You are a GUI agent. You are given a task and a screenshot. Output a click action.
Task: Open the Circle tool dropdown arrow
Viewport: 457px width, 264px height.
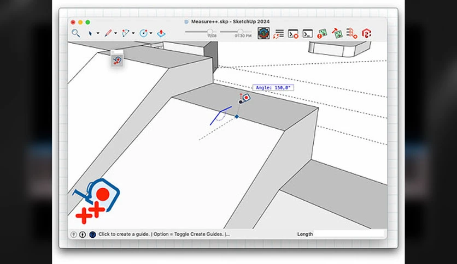click(151, 33)
